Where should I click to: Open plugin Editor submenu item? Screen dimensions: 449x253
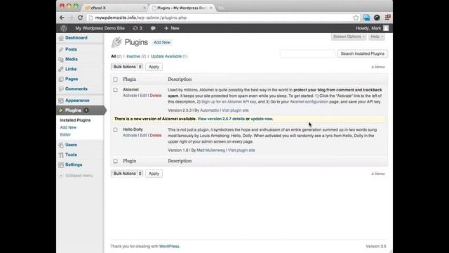coord(65,134)
